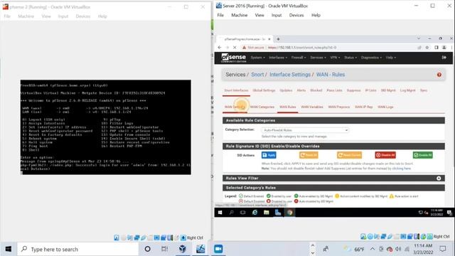
Task: Click blue Apply button in SID Actions
Action: (269, 155)
